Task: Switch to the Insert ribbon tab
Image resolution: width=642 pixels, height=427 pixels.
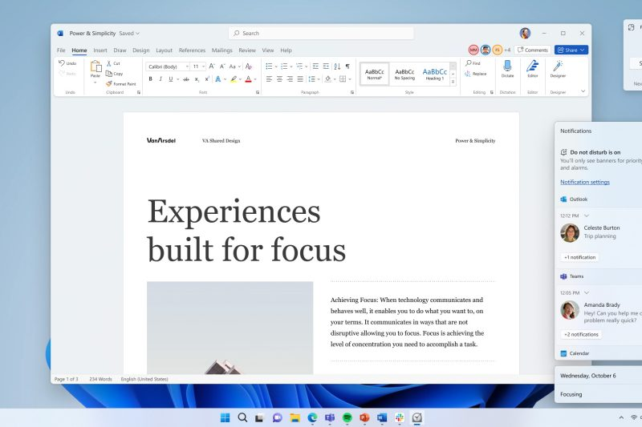Action: pyautogui.click(x=100, y=50)
